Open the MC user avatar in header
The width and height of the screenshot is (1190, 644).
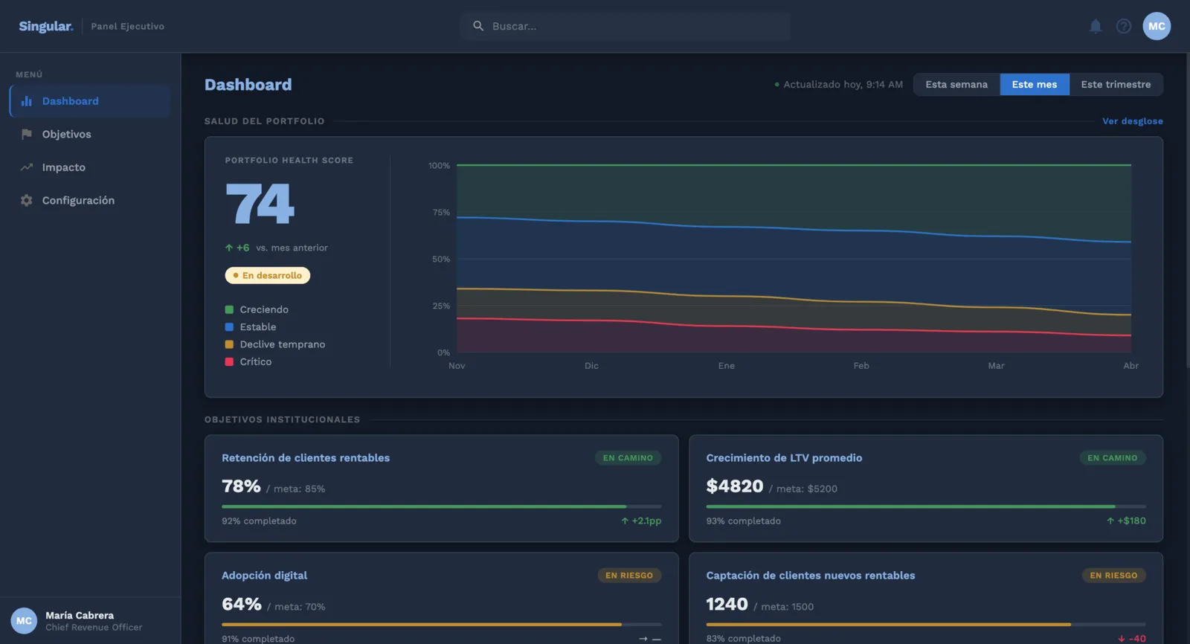1157,26
